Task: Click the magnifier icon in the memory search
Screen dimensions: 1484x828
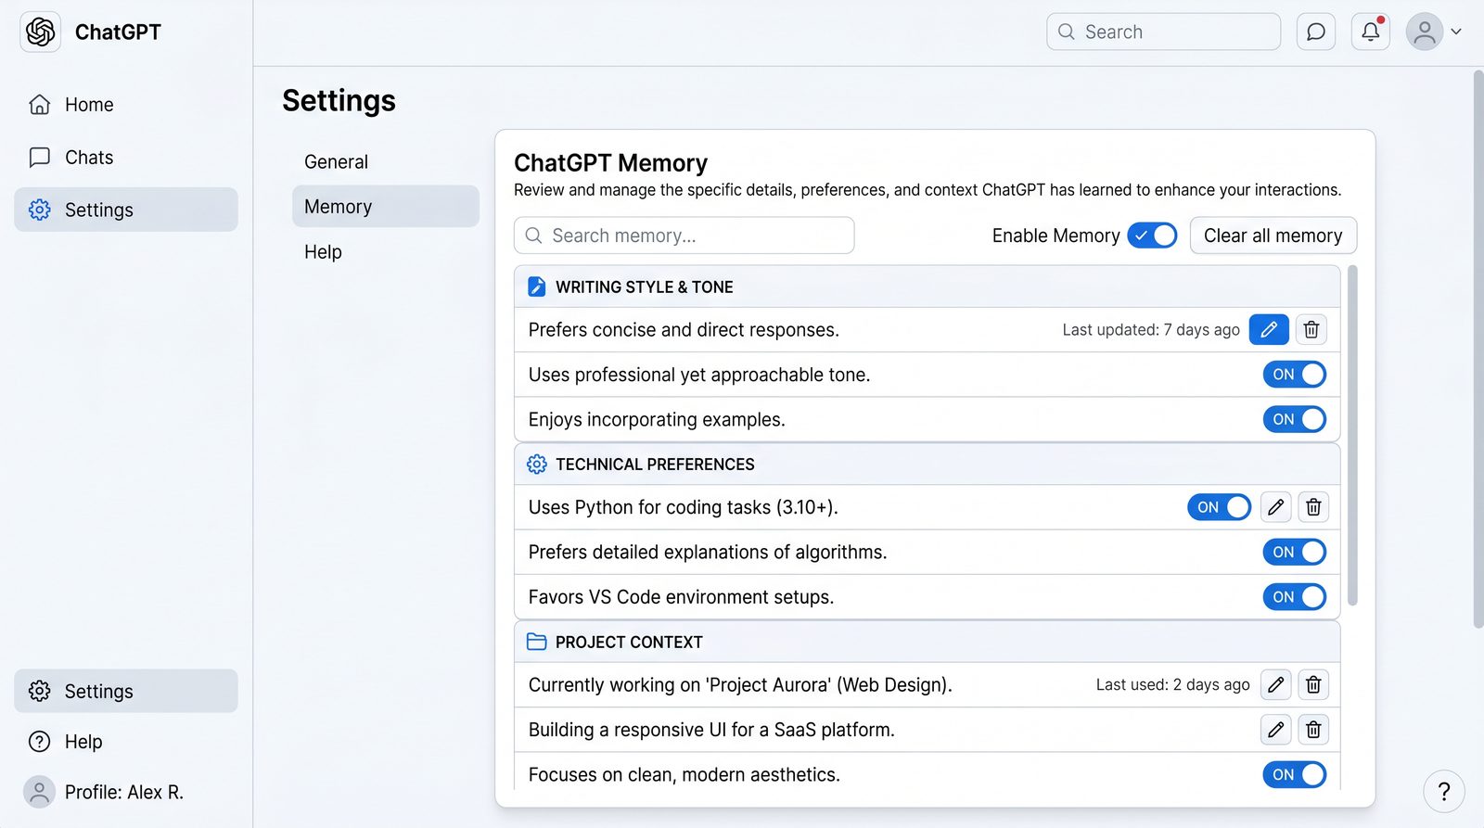Action: tap(533, 236)
